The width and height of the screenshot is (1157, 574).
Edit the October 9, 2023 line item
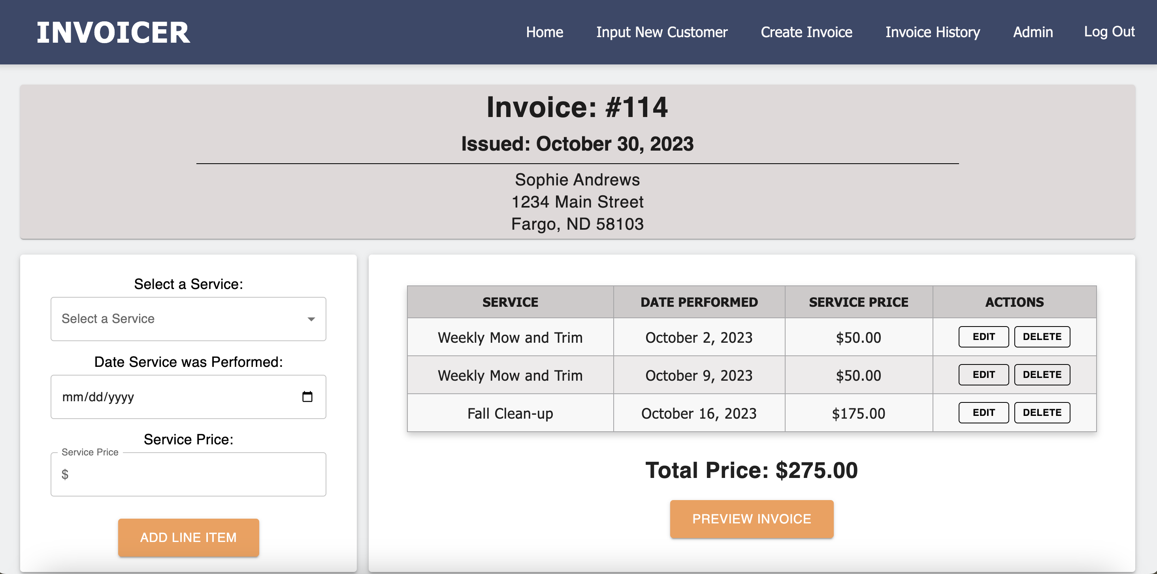click(983, 374)
